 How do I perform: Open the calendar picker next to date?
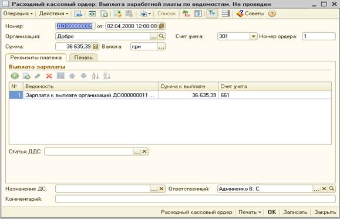tap(161, 26)
